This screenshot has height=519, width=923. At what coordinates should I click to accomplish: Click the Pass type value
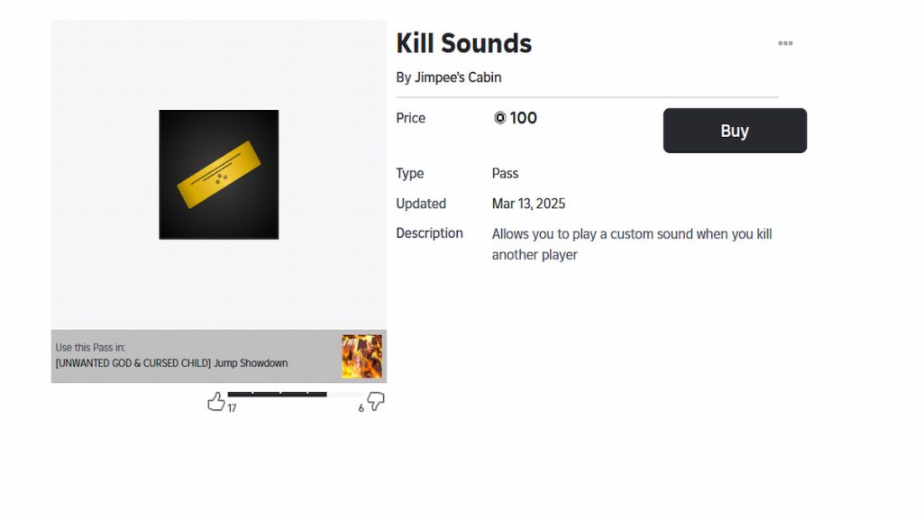[504, 173]
